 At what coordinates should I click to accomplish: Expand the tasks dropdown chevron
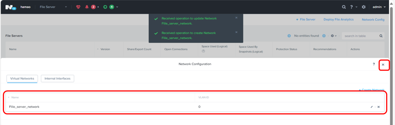pyautogui.click(x=117, y=7)
